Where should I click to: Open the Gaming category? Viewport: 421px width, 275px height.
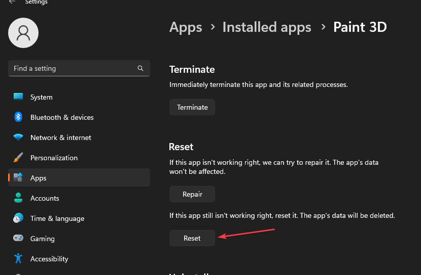pos(79,239)
